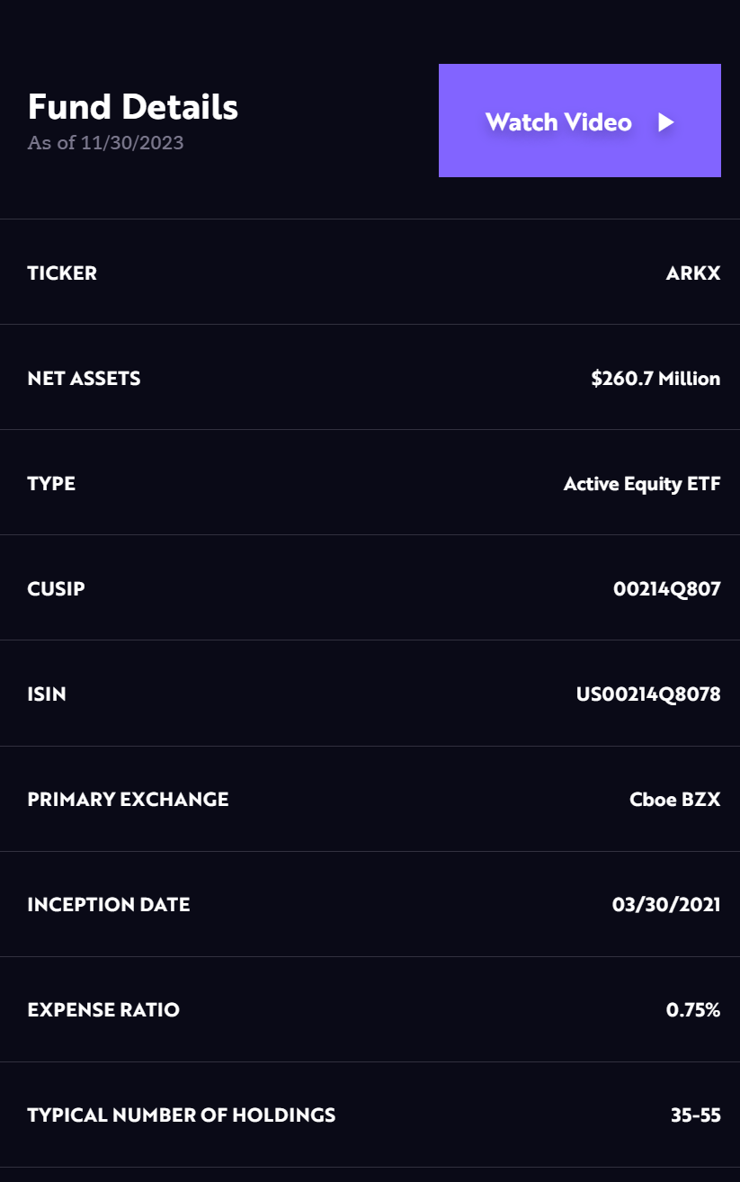Select the ISIN value US00214Q8078
The image size is (740, 1182).
646,694
